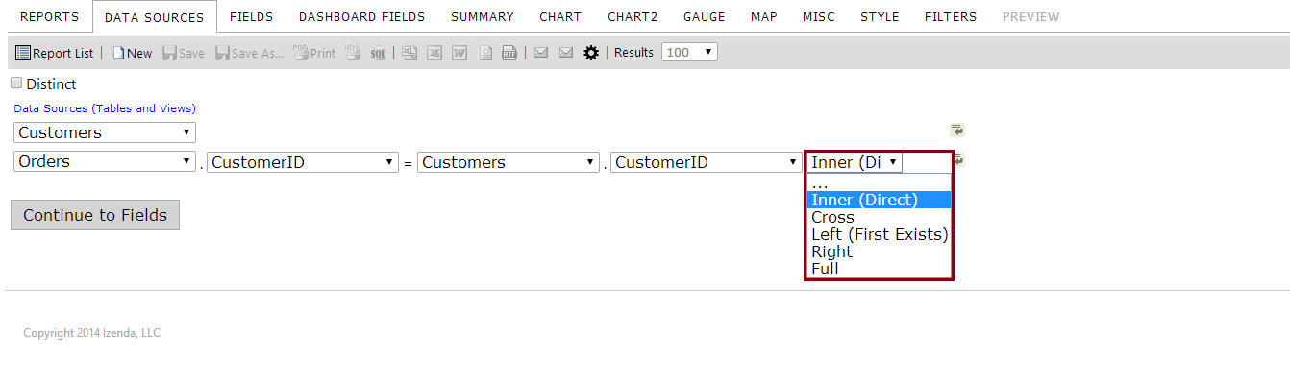Open the Orders table dropdown
Viewport: 1290px width, 379px height.
tap(105, 161)
